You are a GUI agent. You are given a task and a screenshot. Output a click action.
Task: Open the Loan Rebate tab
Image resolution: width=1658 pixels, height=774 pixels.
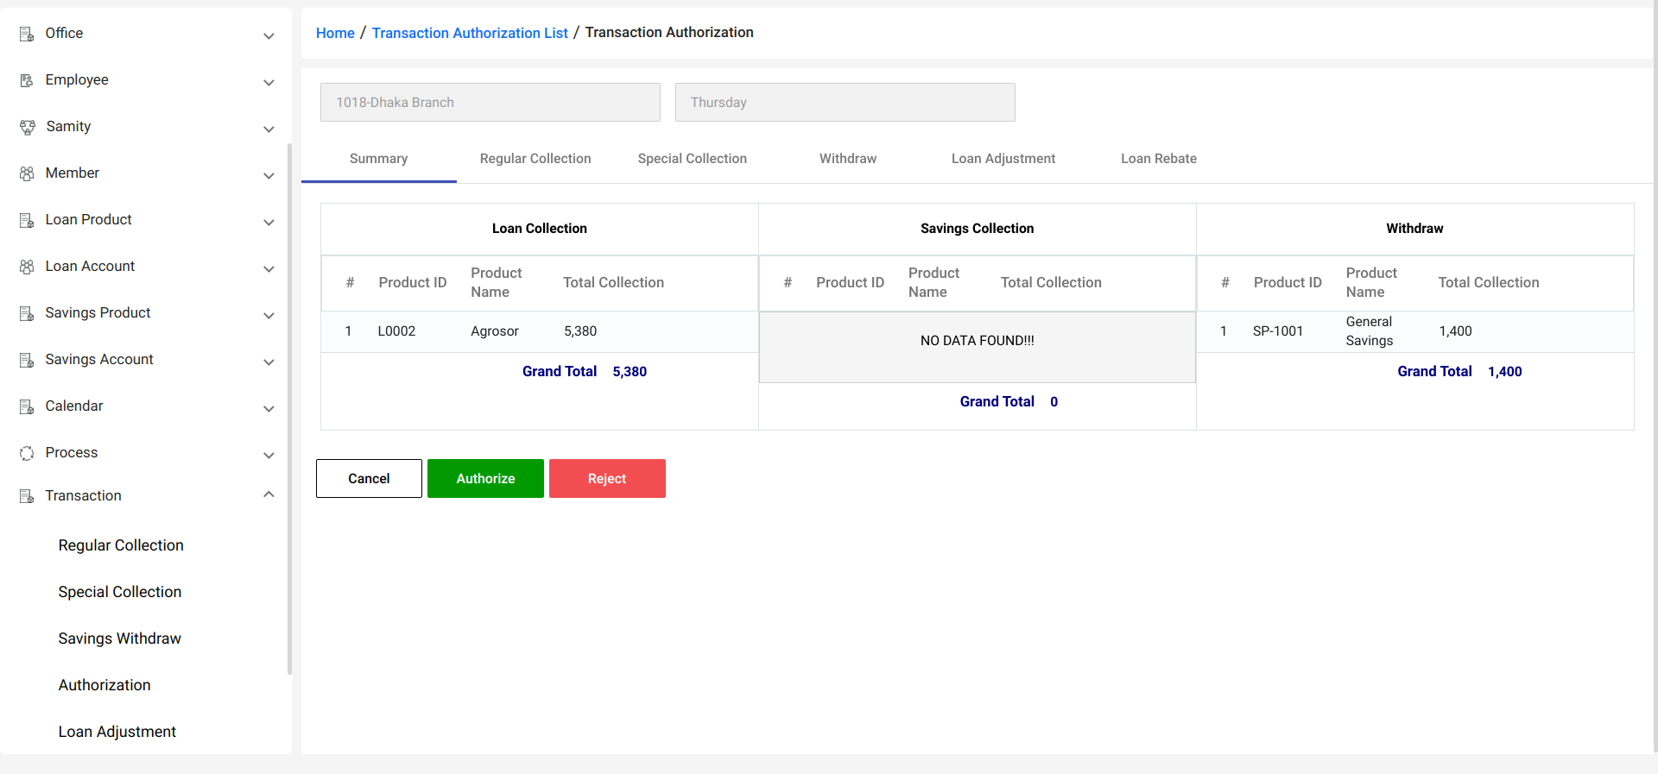1159,159
